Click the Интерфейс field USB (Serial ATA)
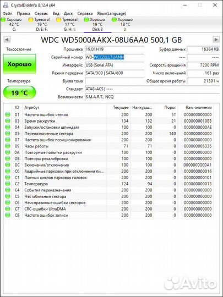The image size is (223, 297). point(115,65)
